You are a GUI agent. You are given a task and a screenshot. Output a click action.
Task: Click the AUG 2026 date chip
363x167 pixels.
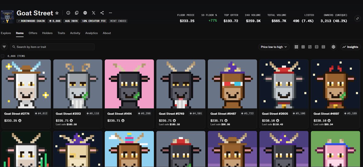pyautogui.click(x=71, y=21)
